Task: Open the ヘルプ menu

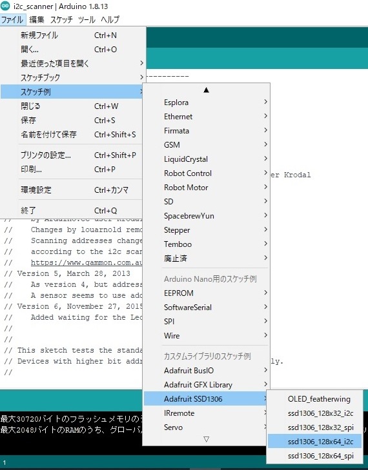Action: click(110, 20)
